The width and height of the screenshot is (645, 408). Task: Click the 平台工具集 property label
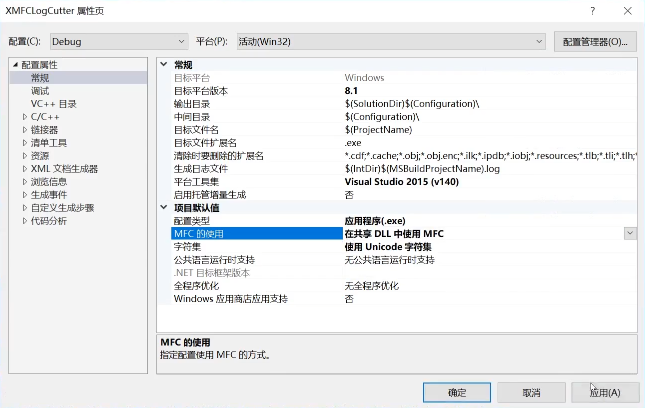pyautogui.click(x=196, y=182)
